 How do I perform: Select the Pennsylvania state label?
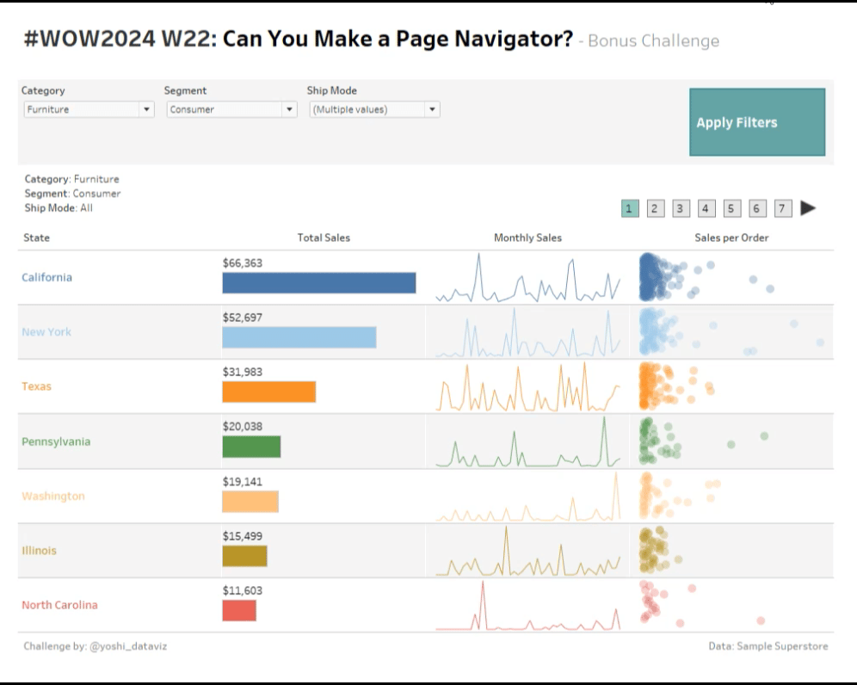tap(56, 441)
